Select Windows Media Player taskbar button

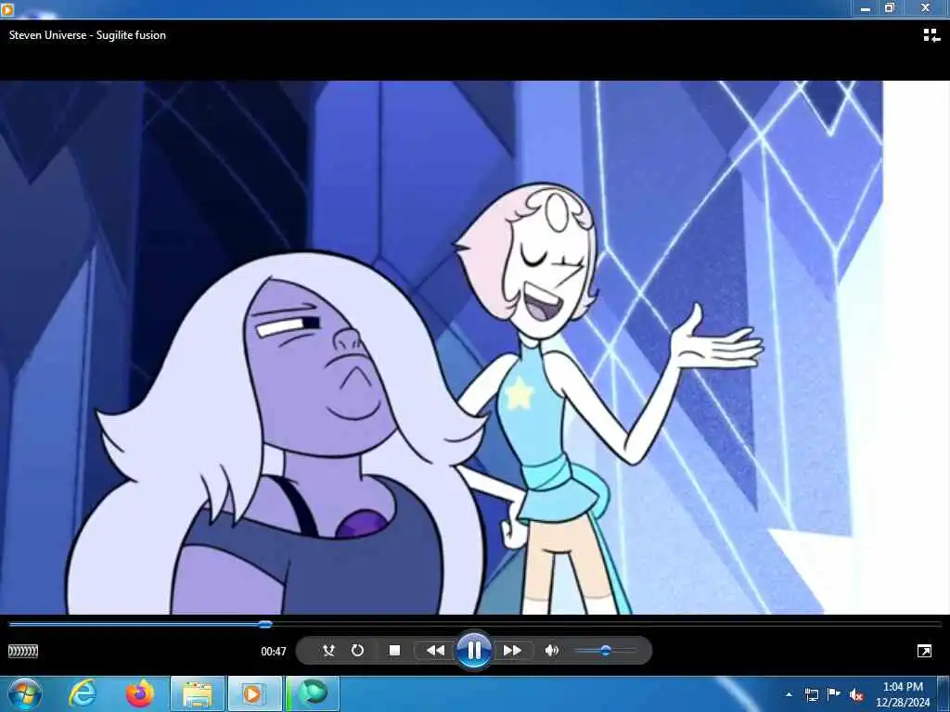[x=254, y=693]
